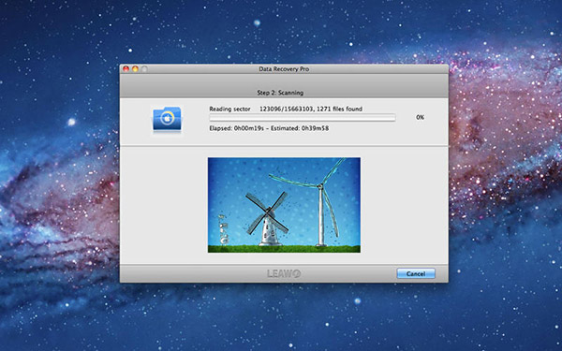Cancel the scanning process
Viewport: 562px width, 351px height.
(416, 273)
